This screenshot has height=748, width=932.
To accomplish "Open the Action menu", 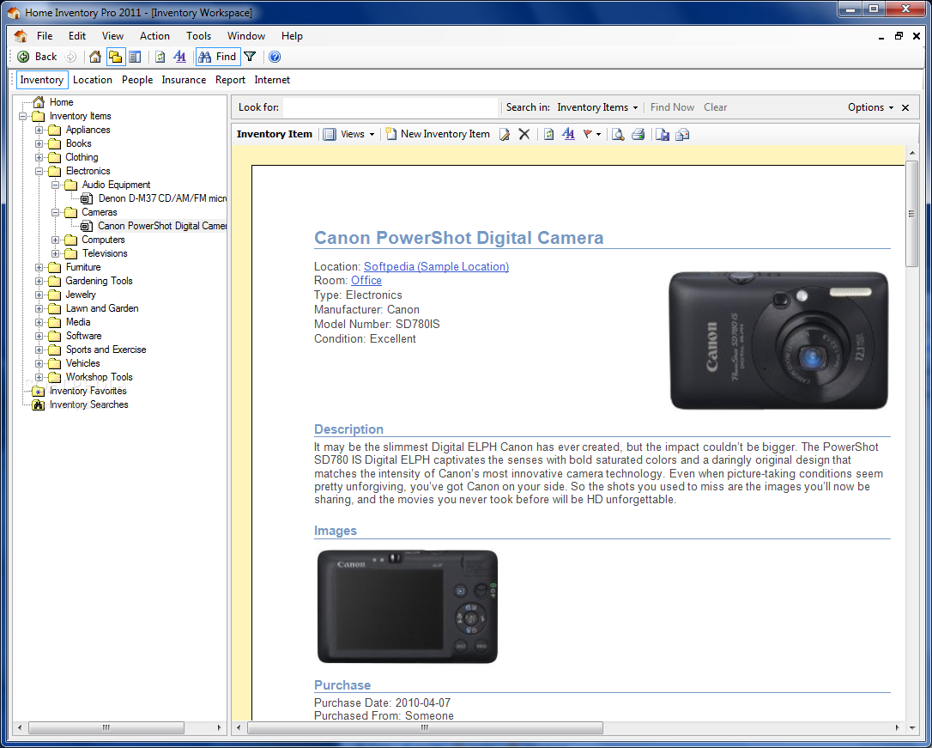I will (x=154, y=36).
